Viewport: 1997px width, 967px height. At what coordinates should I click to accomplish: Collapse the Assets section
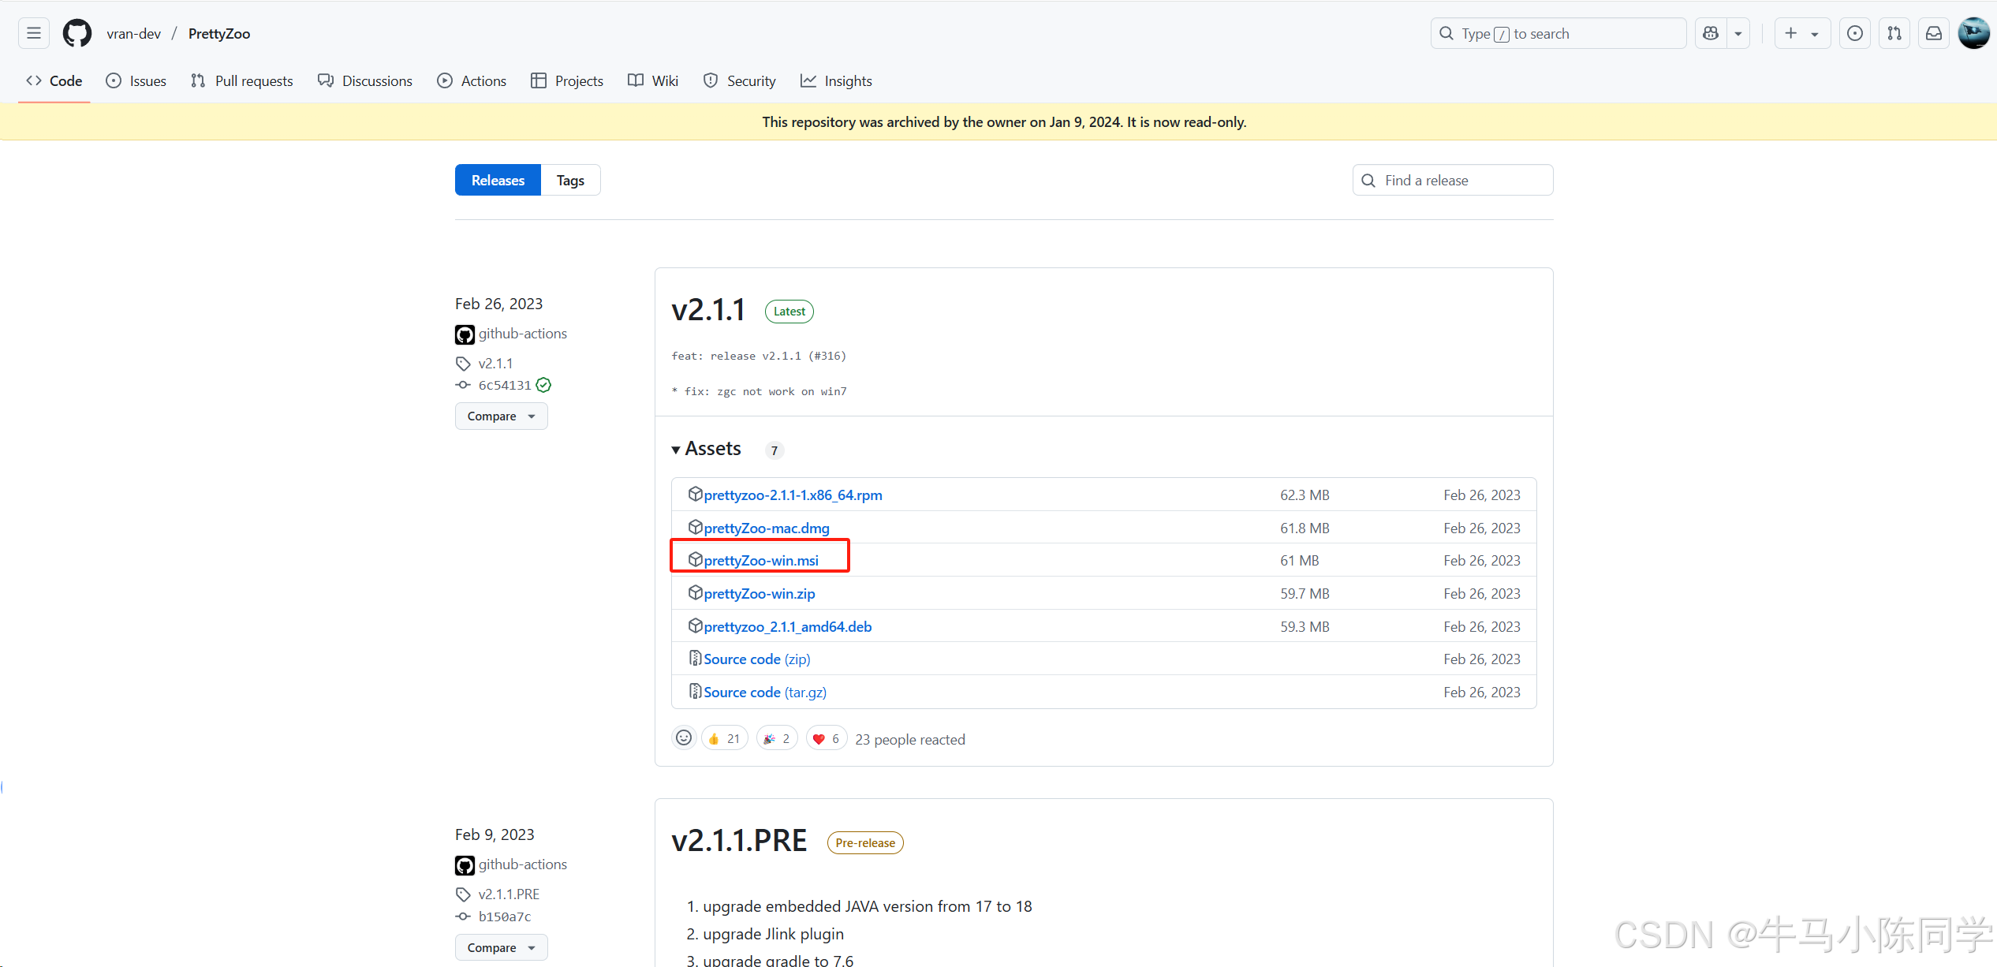[x=706, y=448]
